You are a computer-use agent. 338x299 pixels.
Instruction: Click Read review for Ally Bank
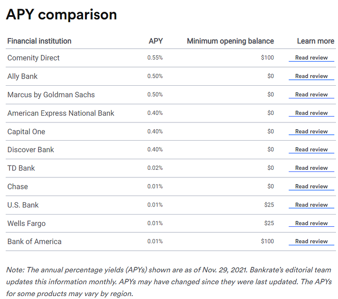[311, 76]
